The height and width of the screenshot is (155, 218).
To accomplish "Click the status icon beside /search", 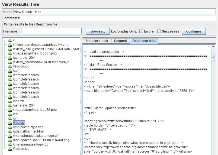I will click(10, 101).
